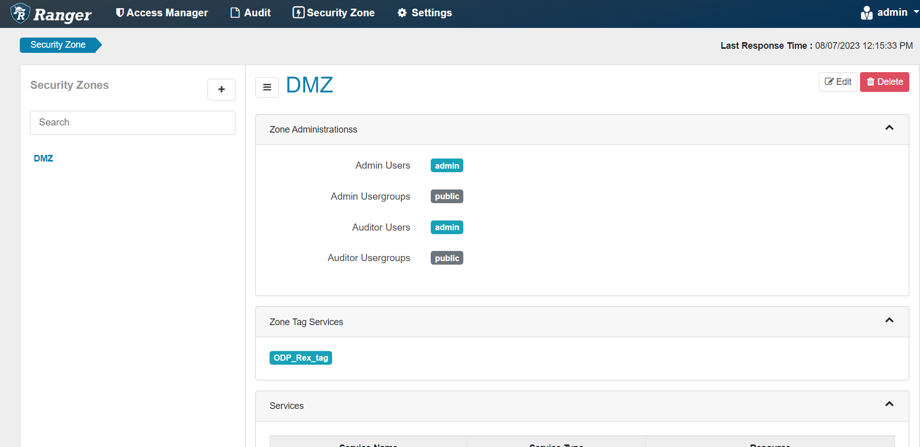Click the Auditor Usergroups public badge
The image size is (920, 447).
pyautogui.click(x=447, y=258)
